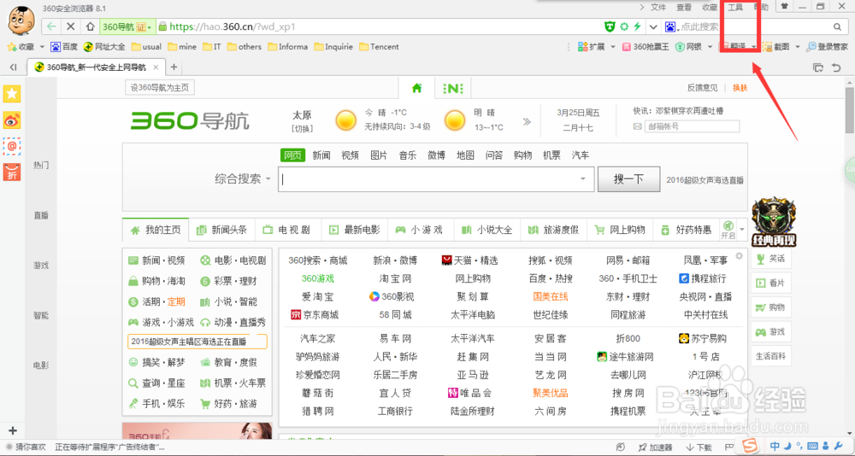Click the 搜一下 search button
The image size is (855, 456).
click(628, 179)
